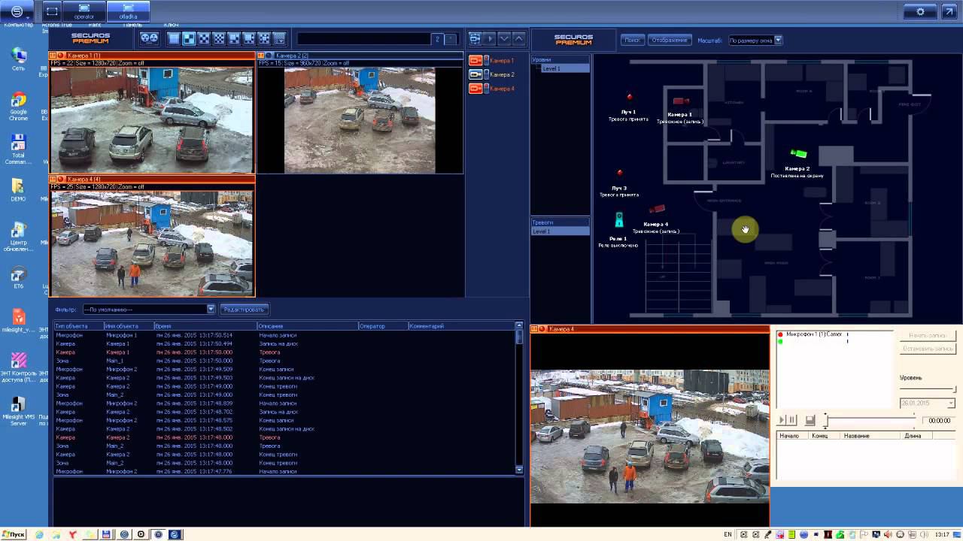This screenshot has width=963, height=541.
Task: Click the play button in audio panel
Action: point(782,420)
